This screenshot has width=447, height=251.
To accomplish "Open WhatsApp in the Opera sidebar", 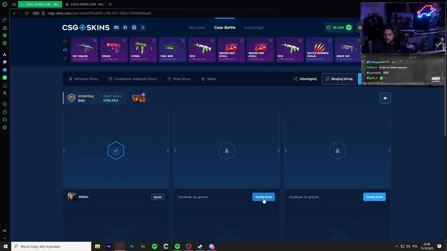I will [x=5, y=78].
